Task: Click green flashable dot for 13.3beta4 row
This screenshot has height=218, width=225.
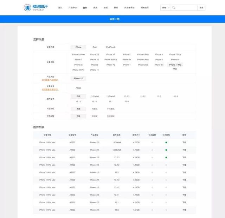Action: (166, 143)
